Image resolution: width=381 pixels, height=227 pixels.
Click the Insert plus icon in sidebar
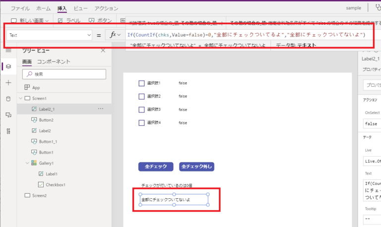pos(8,83)
